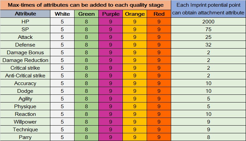Select the "Purple" quality header cell
This screenshot has height=141, width=246.
pyautogui.click(x=110, y=14)
